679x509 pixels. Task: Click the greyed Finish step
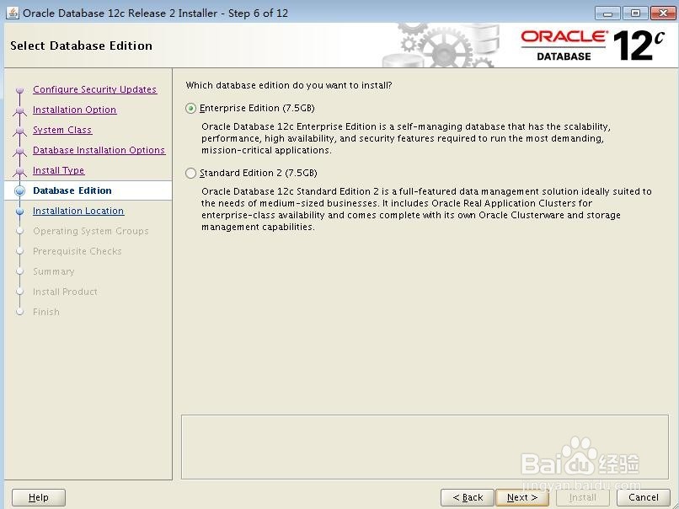46,312
